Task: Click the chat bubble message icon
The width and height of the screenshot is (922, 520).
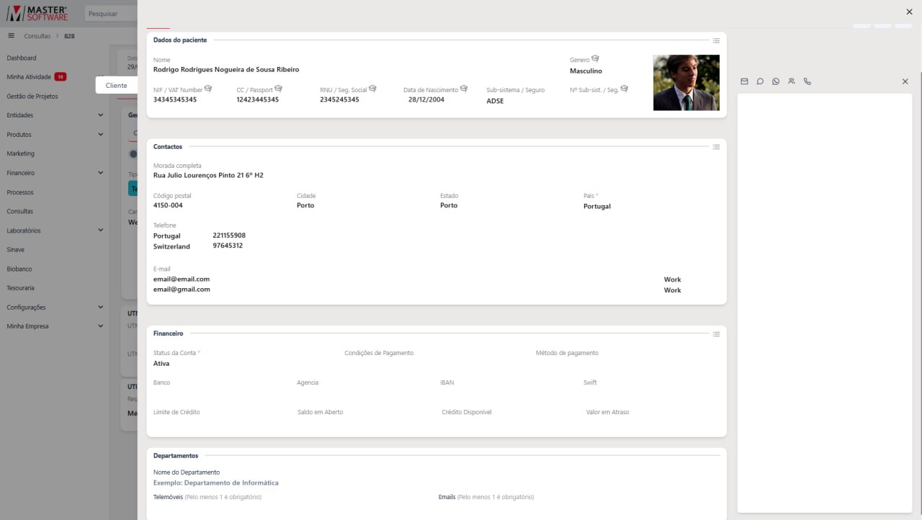Action: (760, 81)
